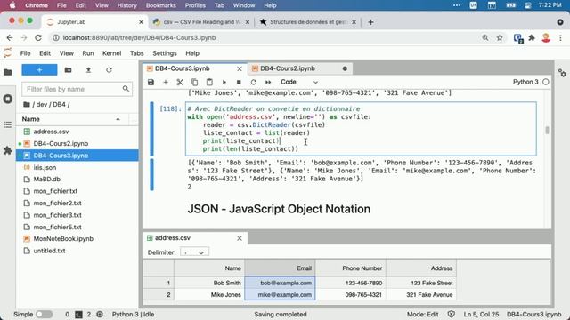Open the Kernel menu

point(111,53)
